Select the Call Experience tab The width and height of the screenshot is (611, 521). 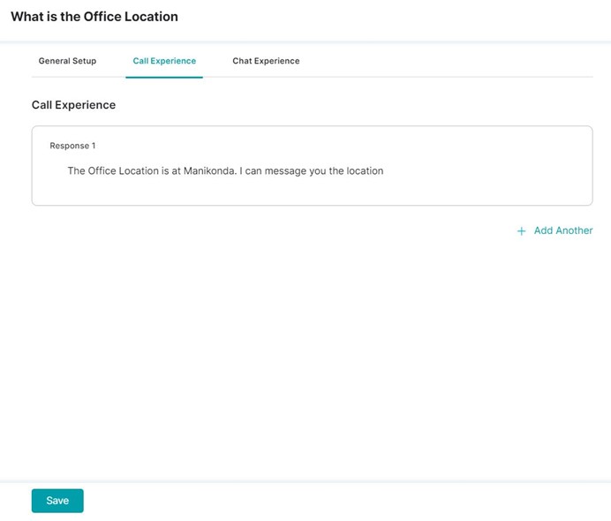tap(164, 61)
